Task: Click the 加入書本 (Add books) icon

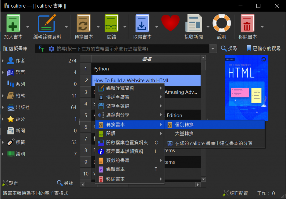Action: pos(13,23)
